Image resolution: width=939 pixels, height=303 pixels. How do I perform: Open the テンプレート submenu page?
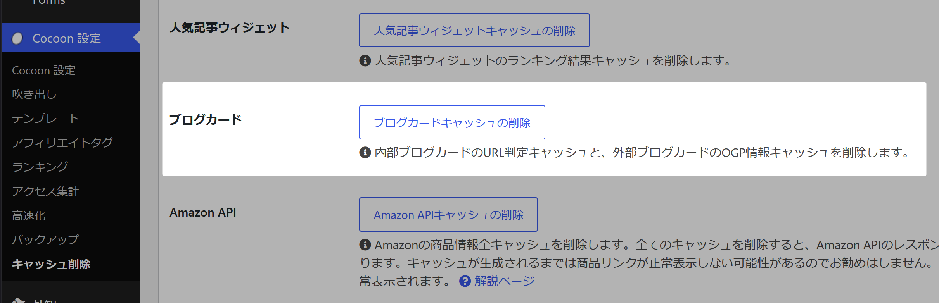46,119
